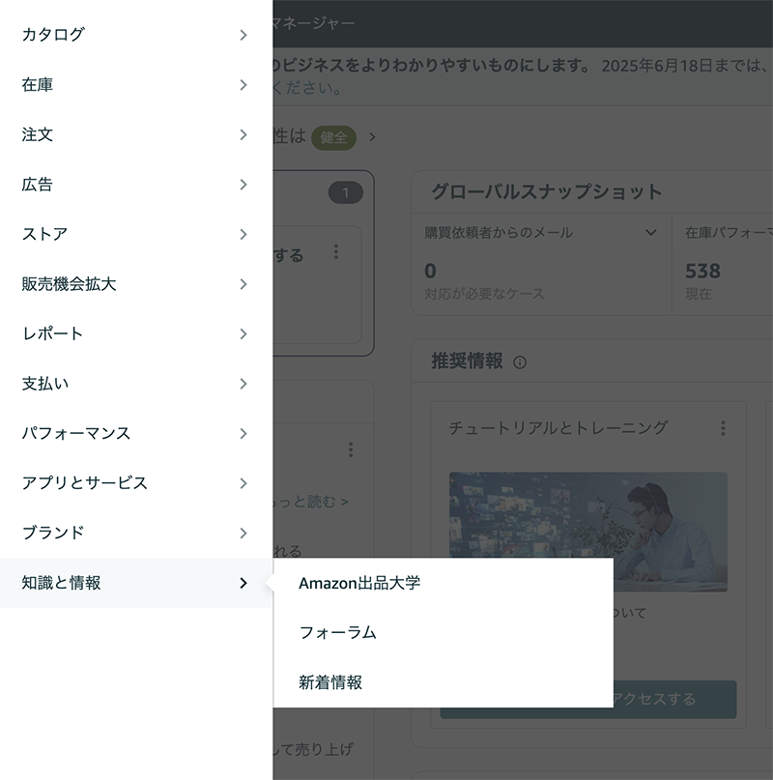Open 新着情報 from the submenu
773x780 pixels.
[444, 682]
